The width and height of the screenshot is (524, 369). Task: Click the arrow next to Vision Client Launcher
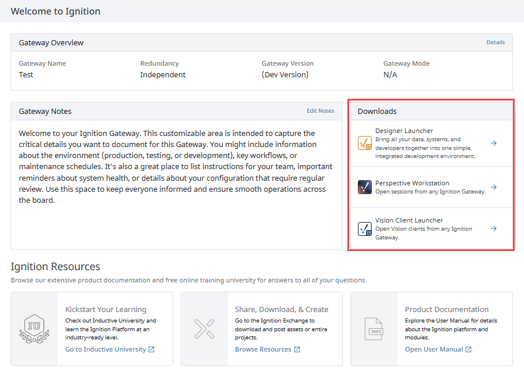(x=494, y=228)
